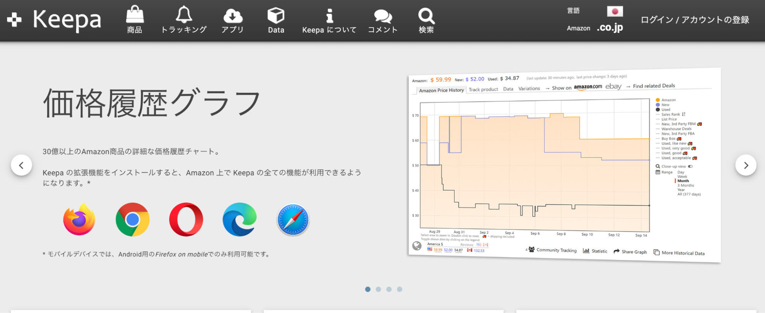This screenshot has height=313, width=765.
Task: Click amazon.com logo in graph
Action: (x=588, y=87)
